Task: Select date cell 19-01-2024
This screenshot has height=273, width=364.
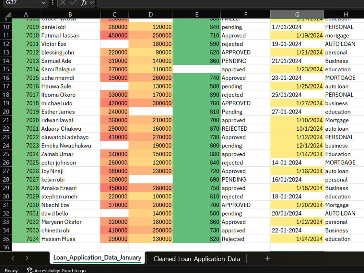Action: [297, 44]
